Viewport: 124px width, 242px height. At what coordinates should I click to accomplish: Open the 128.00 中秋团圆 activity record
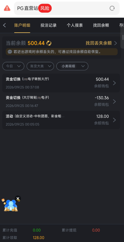click(x=61, y=120)
